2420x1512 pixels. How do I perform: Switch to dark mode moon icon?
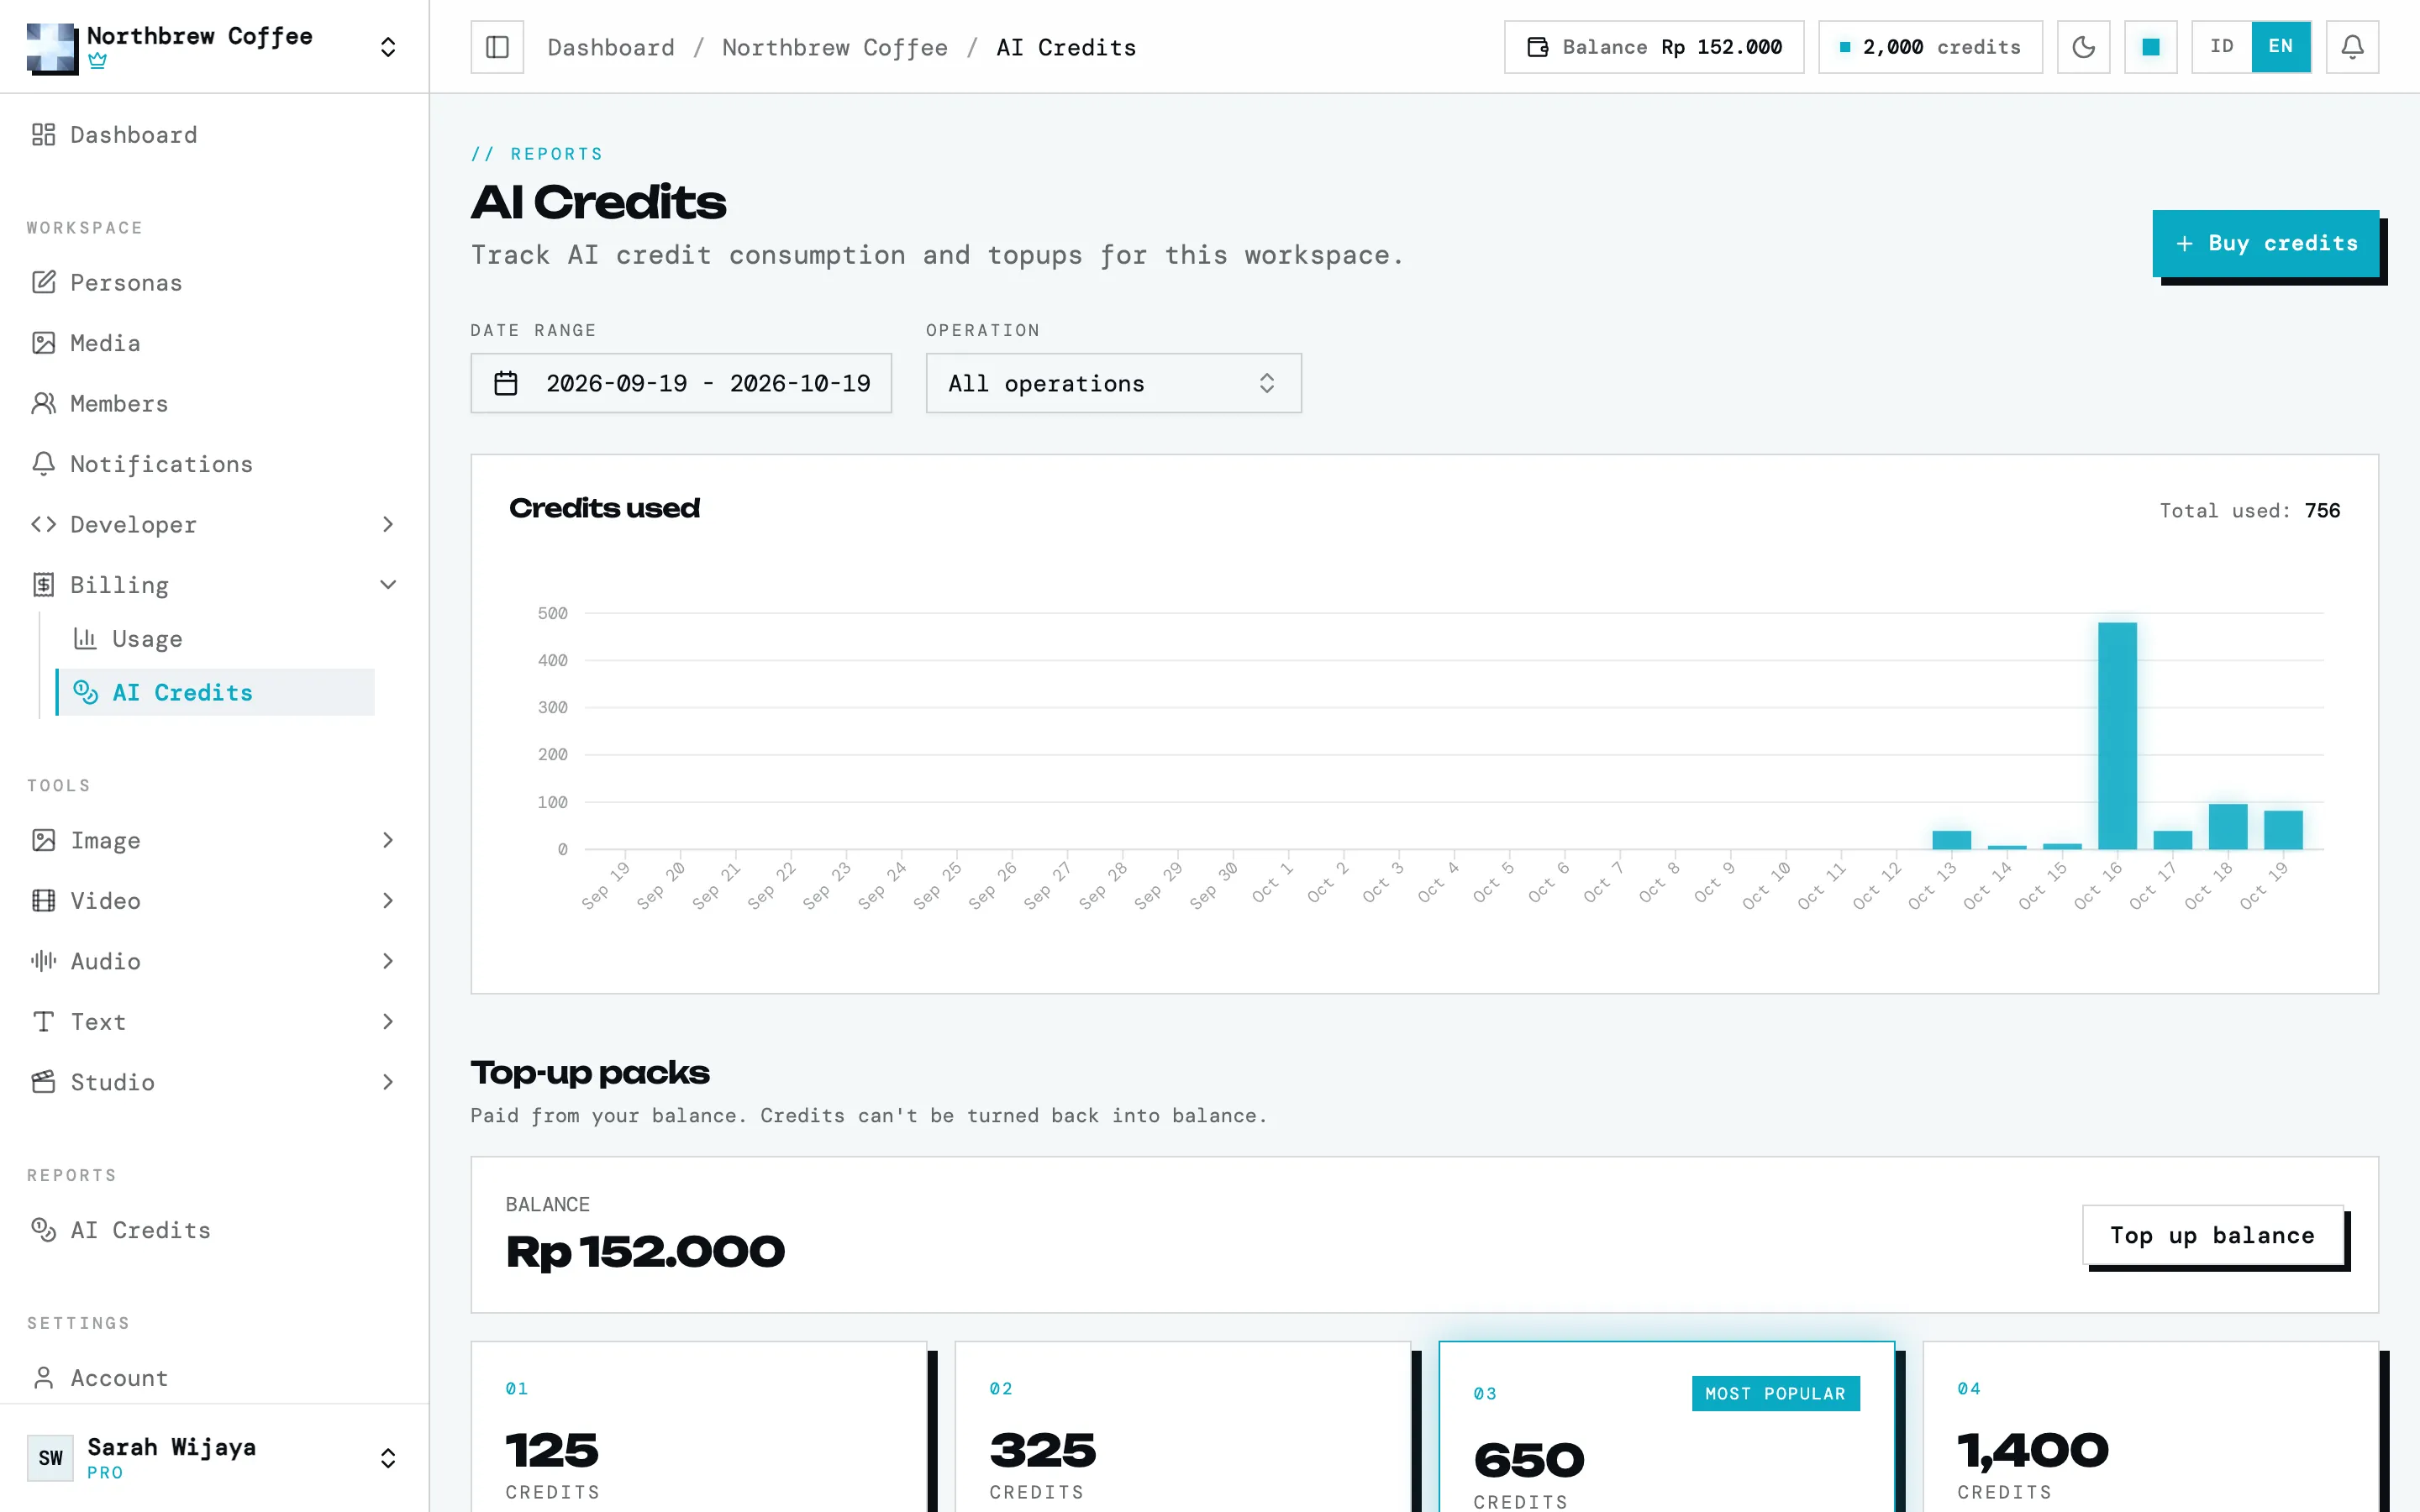[2083, 47]
